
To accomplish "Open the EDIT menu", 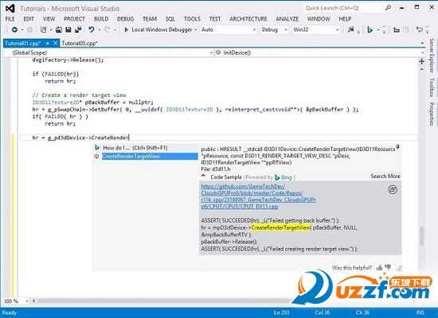I will [x=29, y=19].
